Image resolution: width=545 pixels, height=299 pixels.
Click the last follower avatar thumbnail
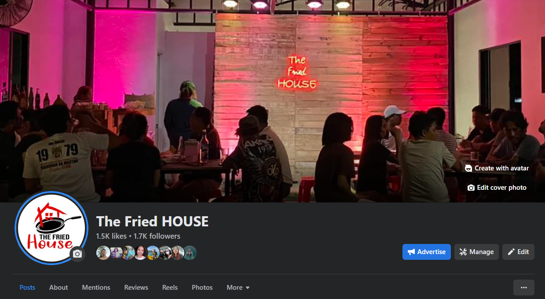tap(190, 253)
